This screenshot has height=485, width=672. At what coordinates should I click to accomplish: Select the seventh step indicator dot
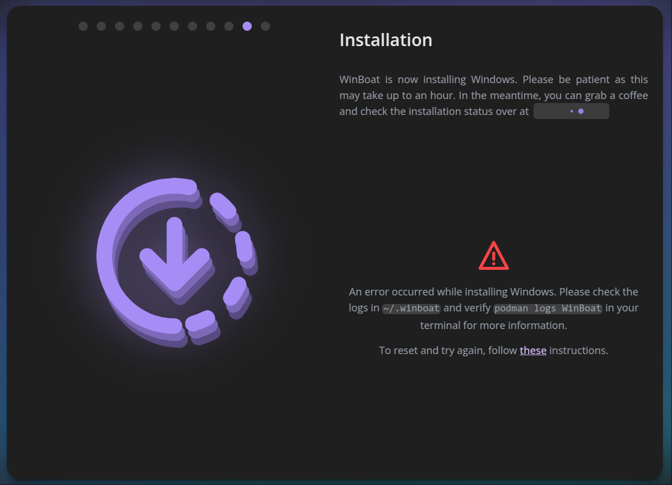[192, 26]
